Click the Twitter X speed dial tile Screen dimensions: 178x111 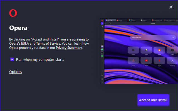pyautogui.click(x=172, y=50)
